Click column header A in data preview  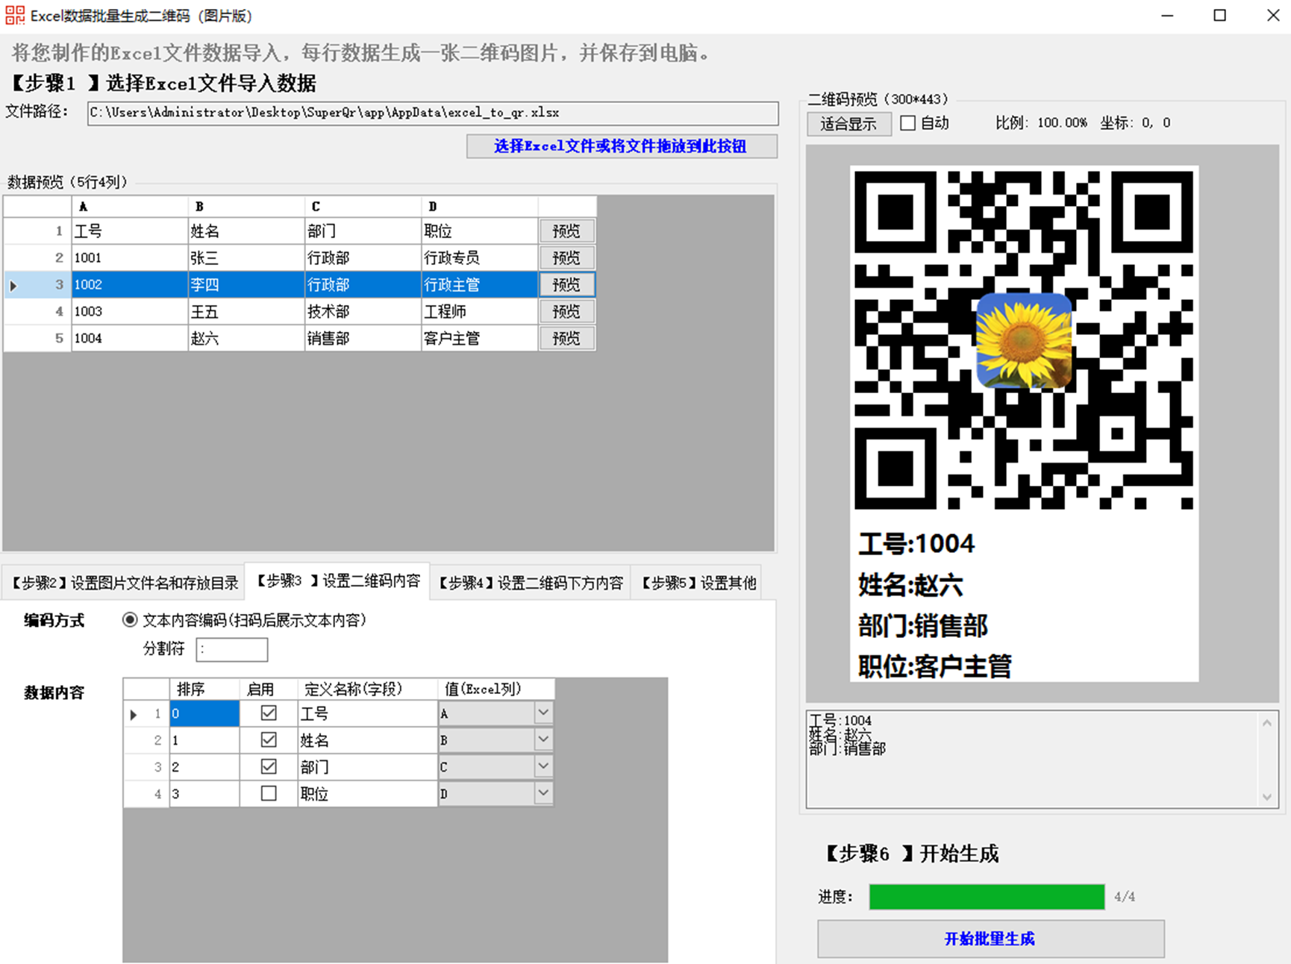130,207
